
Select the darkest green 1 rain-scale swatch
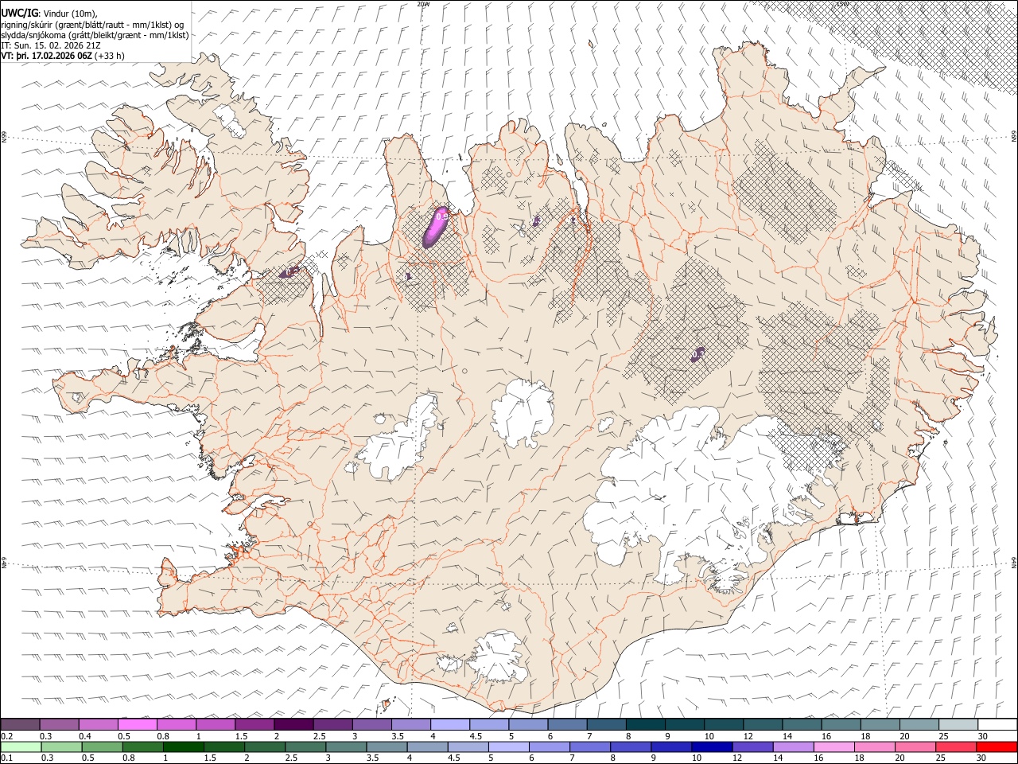pos(184,746)
